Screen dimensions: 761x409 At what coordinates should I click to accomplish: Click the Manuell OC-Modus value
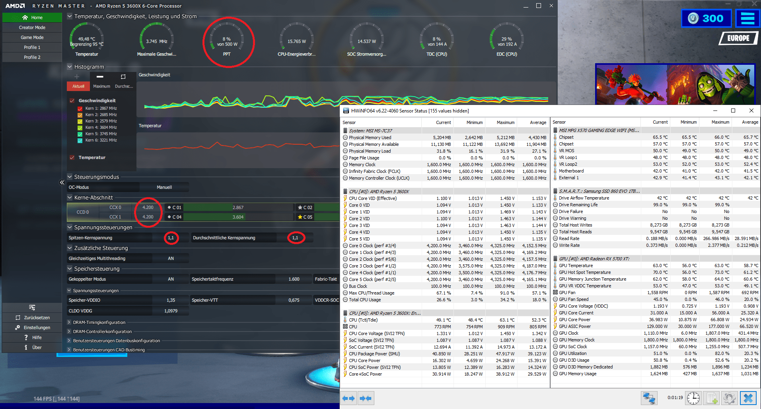(x=164, y=187)
